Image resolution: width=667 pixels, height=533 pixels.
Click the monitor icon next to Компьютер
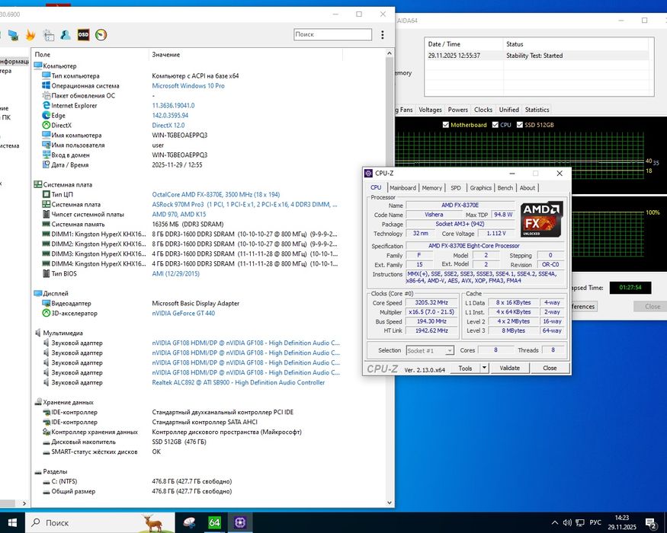coord(38,66)
